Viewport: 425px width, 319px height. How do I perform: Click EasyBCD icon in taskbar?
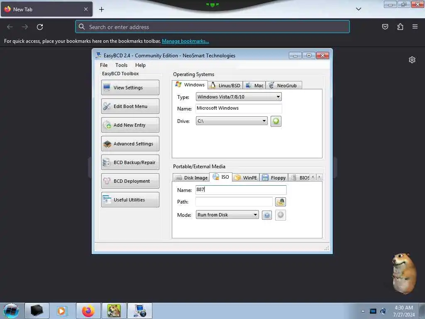(140, 311)
